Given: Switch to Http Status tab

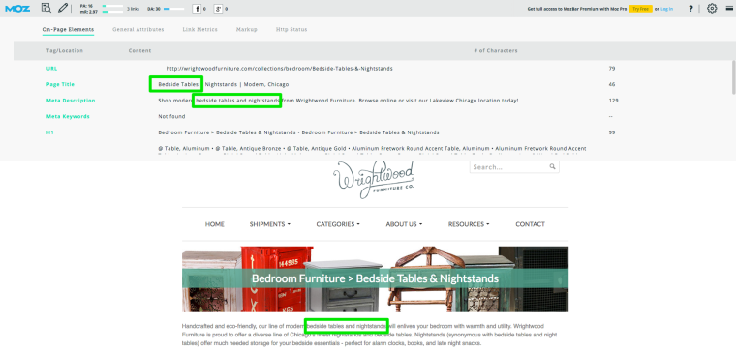Looking at the screenshot, I should [x=291, y=29].
